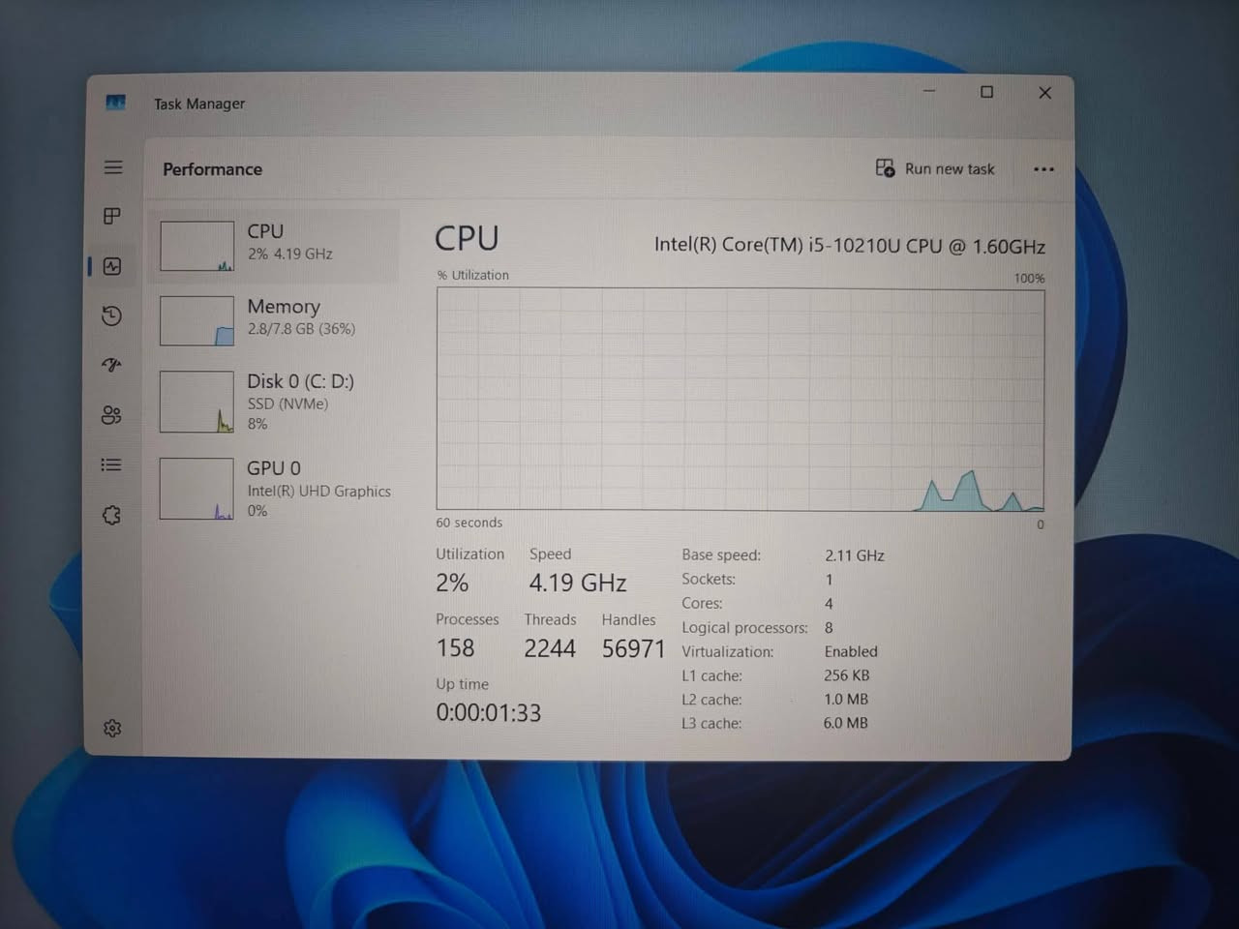Click the up time value 0:00:01:33
The image size is (1239, 929).
489,713
